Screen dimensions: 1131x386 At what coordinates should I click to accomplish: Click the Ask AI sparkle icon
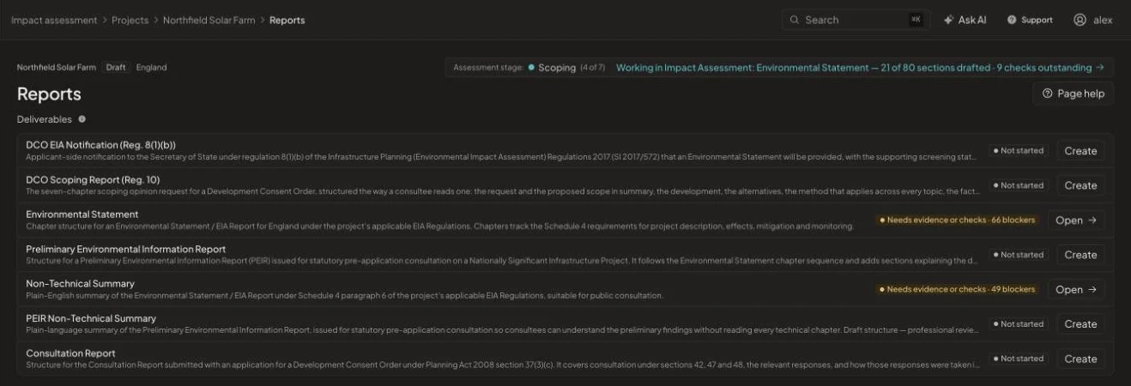(948, 20)
